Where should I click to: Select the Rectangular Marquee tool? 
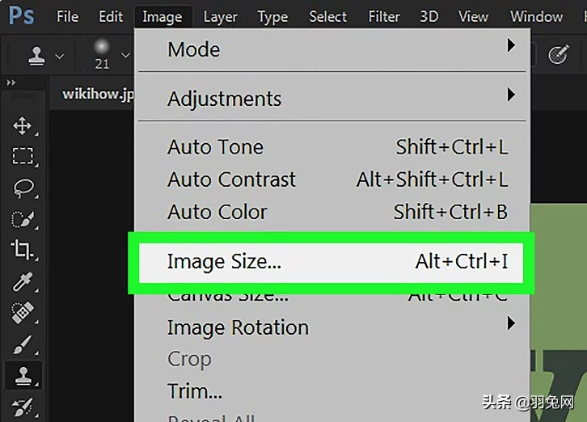[x=22, y=156]
